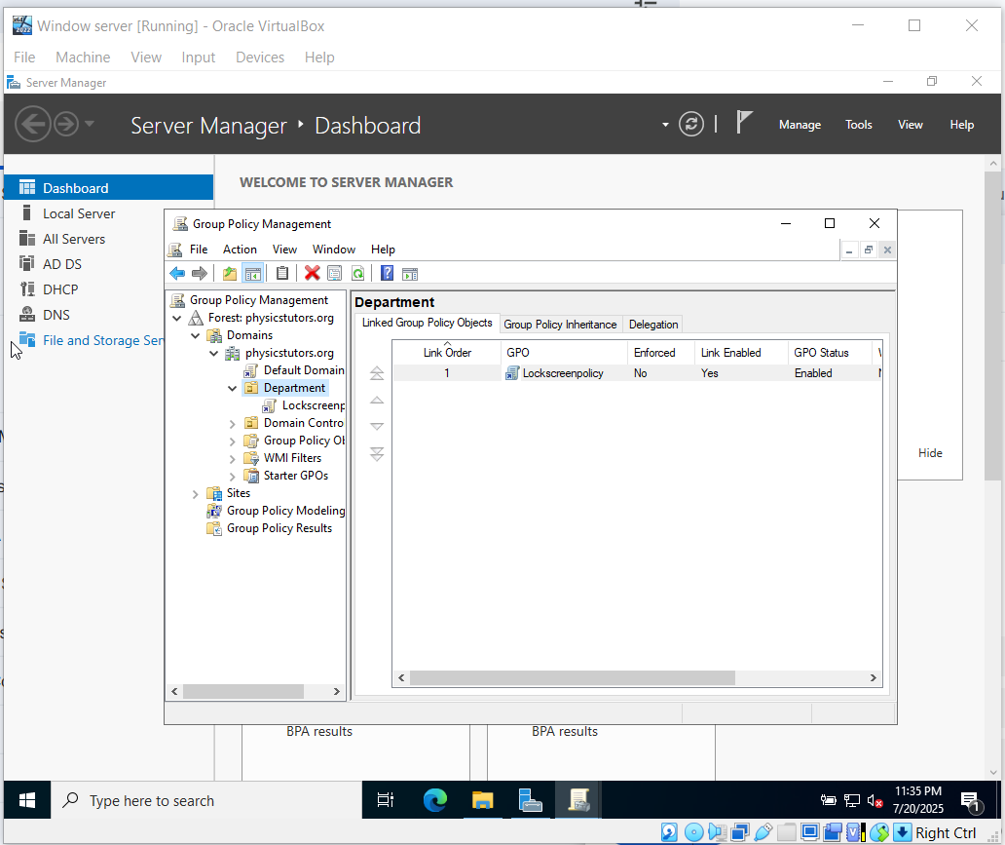Toggle the Show/Hide Action Pane toolbar icon
1005x845 pixels.
coord(410,273)
